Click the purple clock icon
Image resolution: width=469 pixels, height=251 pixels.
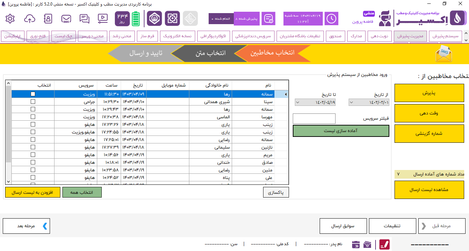click(x=331, y=19)
